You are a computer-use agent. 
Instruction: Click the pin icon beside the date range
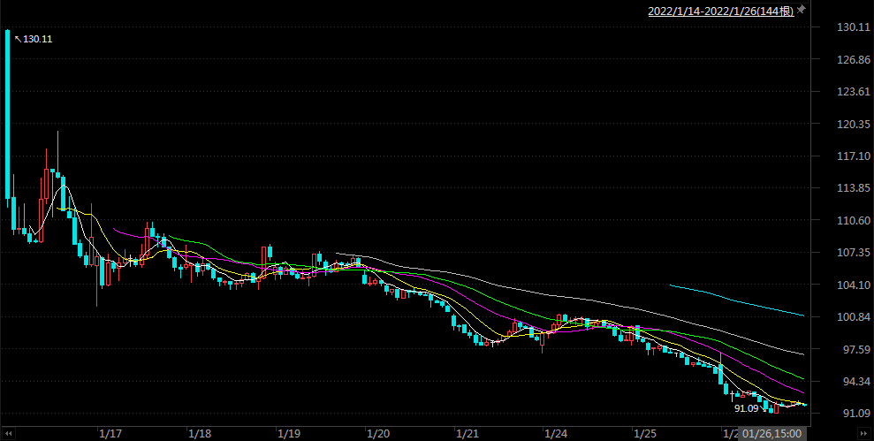[802, 10]
